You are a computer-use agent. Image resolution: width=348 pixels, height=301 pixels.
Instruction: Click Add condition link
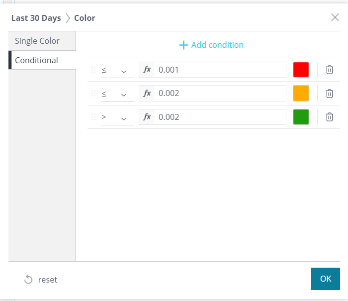coord(211,45)
